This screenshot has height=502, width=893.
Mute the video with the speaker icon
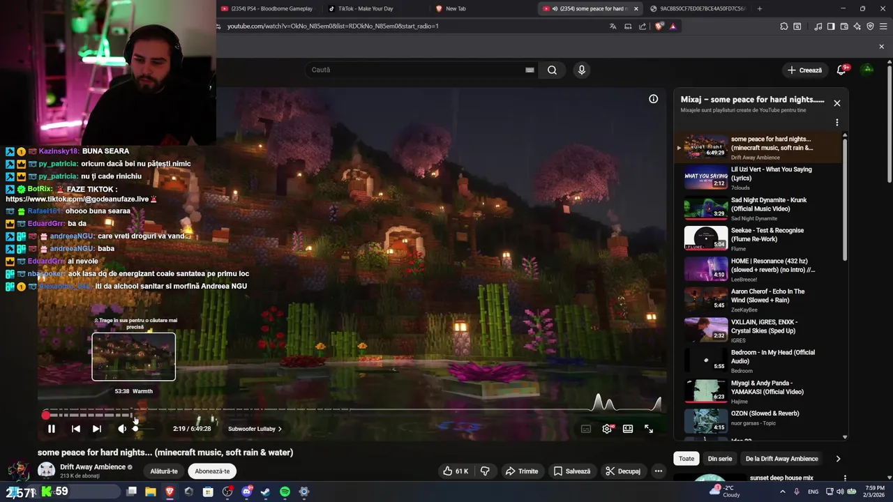coord(122,429)
